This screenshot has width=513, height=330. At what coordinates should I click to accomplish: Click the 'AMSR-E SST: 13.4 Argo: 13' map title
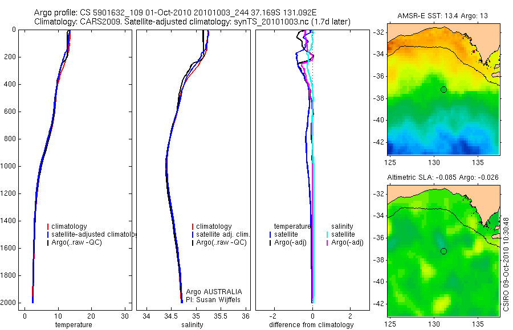tap(442, 16)
